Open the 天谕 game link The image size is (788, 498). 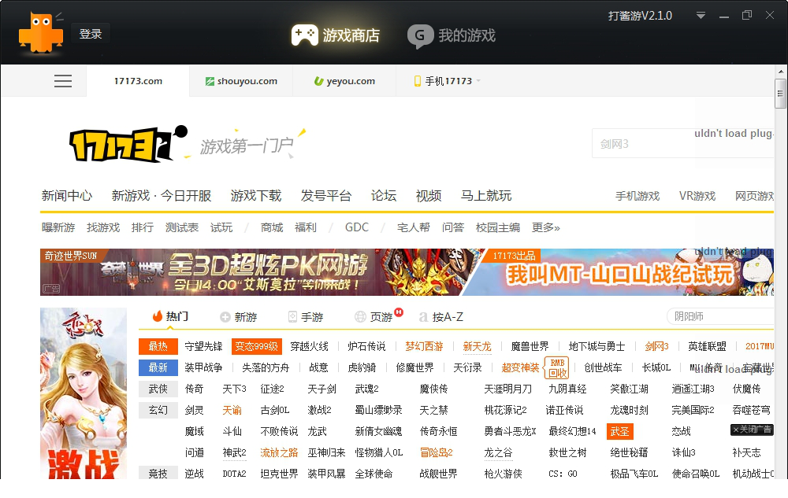232,410
